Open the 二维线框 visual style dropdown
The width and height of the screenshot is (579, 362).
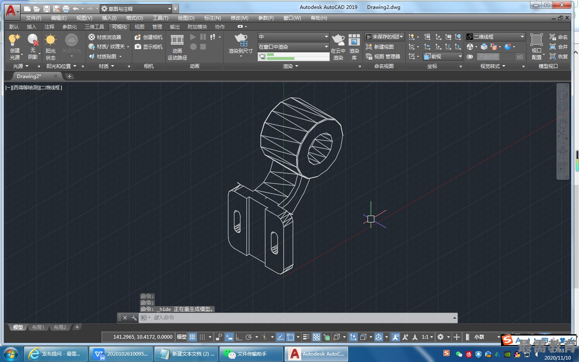[x=495, y=37]
